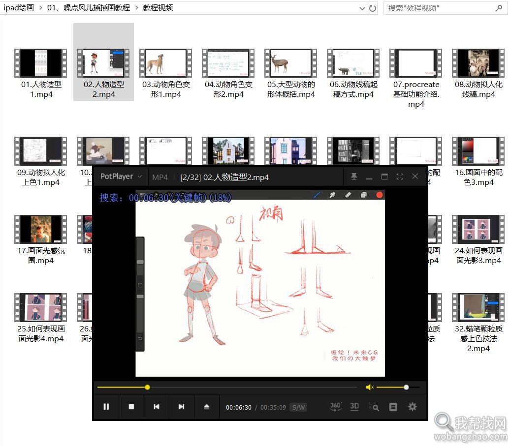Click the current time 00:06:30 display
The image size is (510, 446).
click(239, 407)
